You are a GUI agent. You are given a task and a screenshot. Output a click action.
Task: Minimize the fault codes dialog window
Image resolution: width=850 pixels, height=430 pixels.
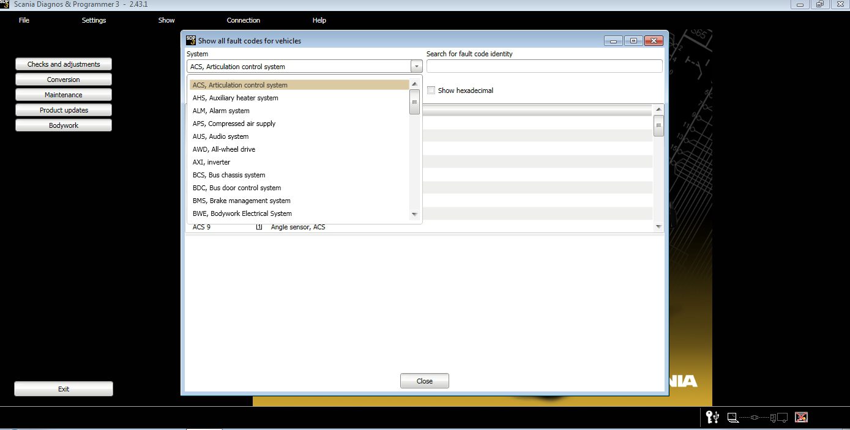(613, 41)
